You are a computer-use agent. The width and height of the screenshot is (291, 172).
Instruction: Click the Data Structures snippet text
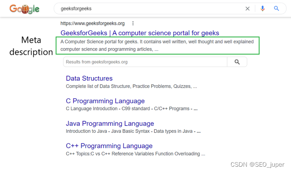point(131,86)
